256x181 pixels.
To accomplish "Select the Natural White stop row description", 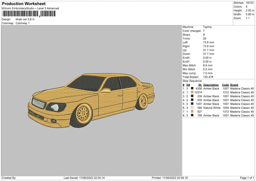I will (x=212, y=108).
